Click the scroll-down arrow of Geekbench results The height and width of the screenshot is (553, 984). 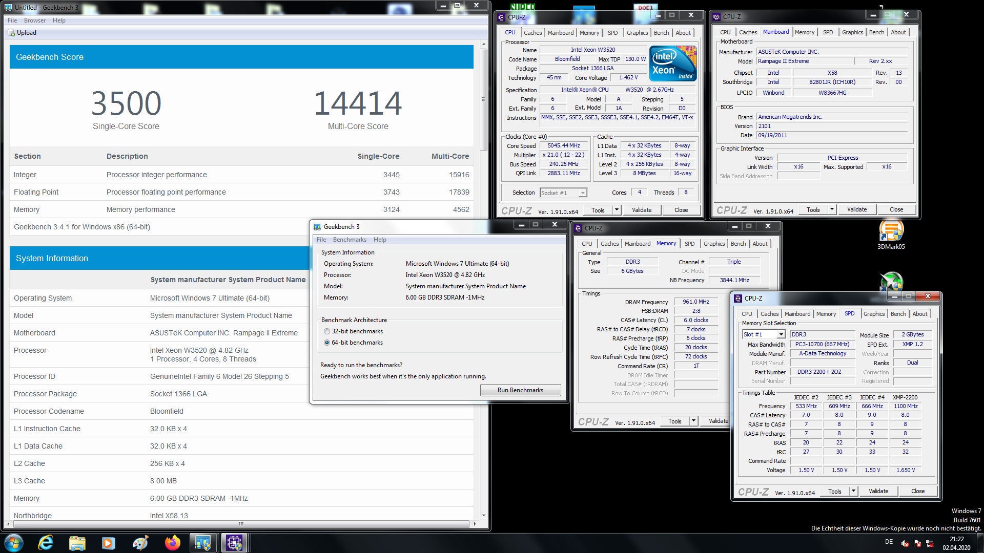pos(483,516)
